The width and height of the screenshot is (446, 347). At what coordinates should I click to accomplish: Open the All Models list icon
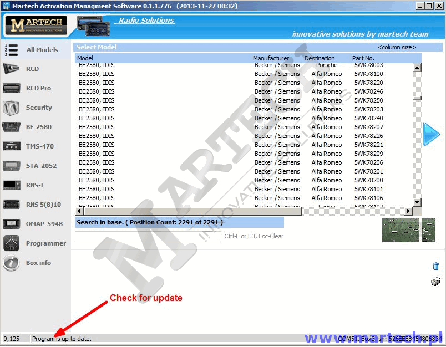11,50
